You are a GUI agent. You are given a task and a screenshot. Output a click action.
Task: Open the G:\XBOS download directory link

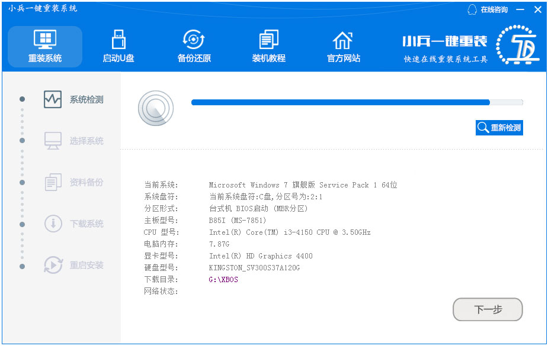pyautogui.click(x=223, y=279)
